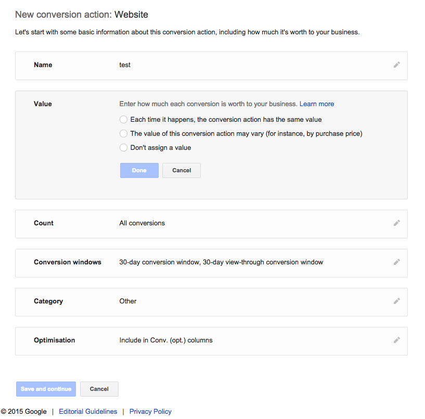Click the 'Other' Category value text

click(127, 301)
